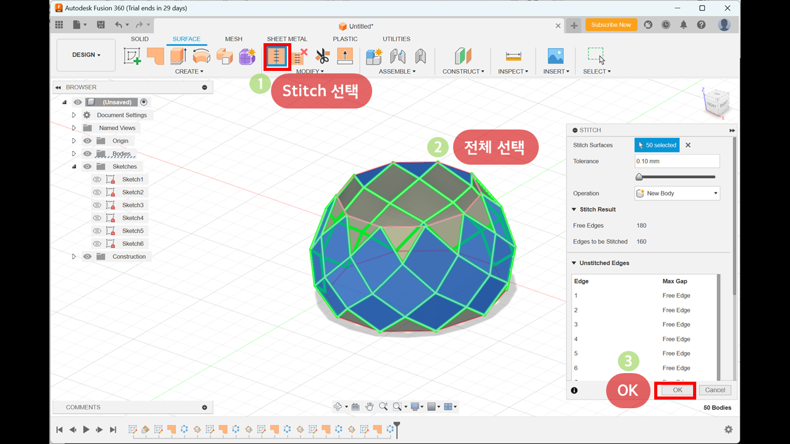Switch to the PLASTIC tab
The image size is (790, 444).
[x=345, y=39]
